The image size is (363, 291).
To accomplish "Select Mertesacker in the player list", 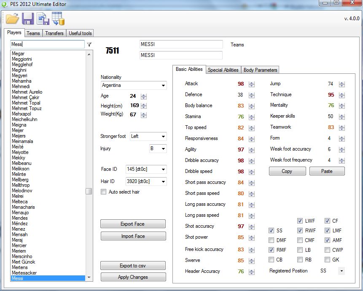I will click(24, 273).
